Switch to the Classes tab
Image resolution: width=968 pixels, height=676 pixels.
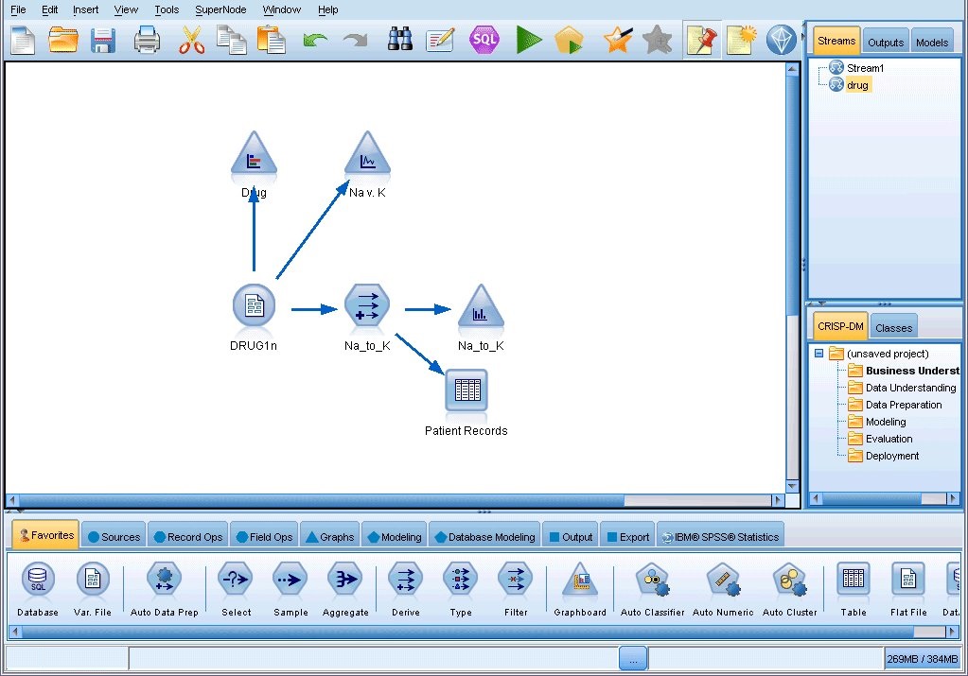pos(892,326)
